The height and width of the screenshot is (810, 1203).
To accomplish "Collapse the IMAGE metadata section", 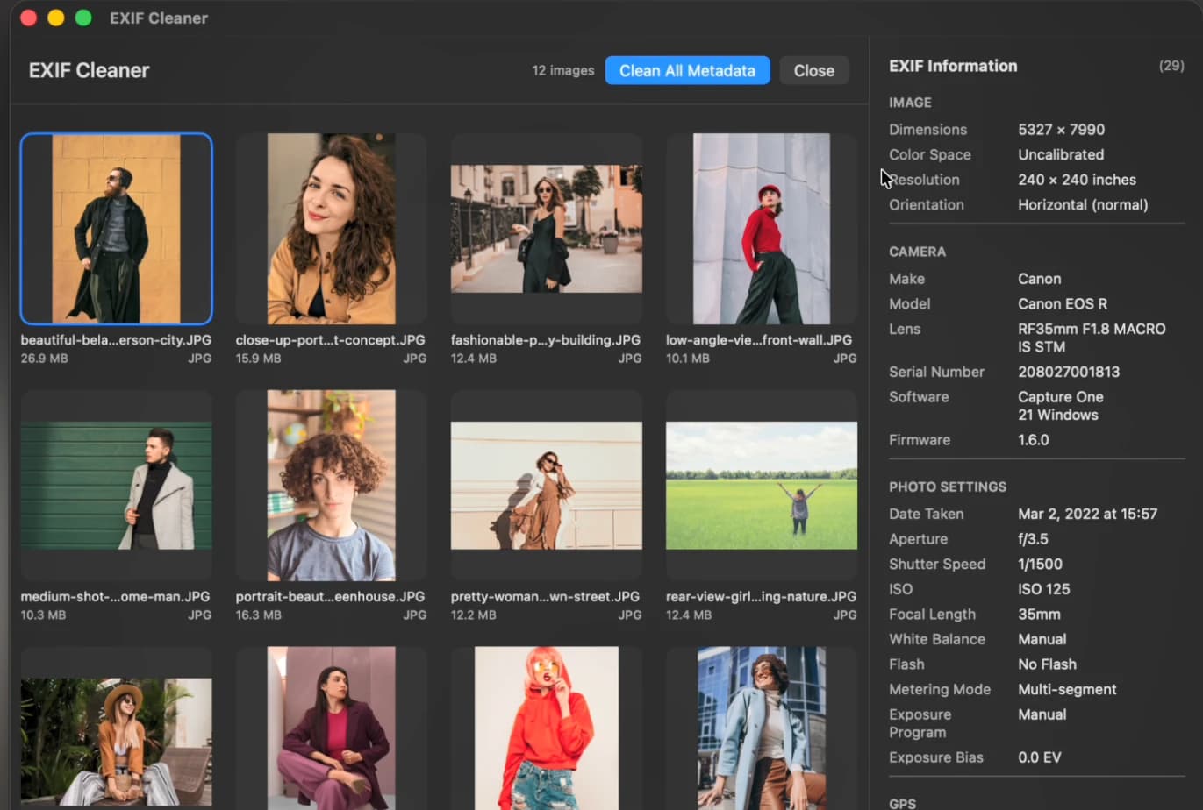I will (910, 103).
